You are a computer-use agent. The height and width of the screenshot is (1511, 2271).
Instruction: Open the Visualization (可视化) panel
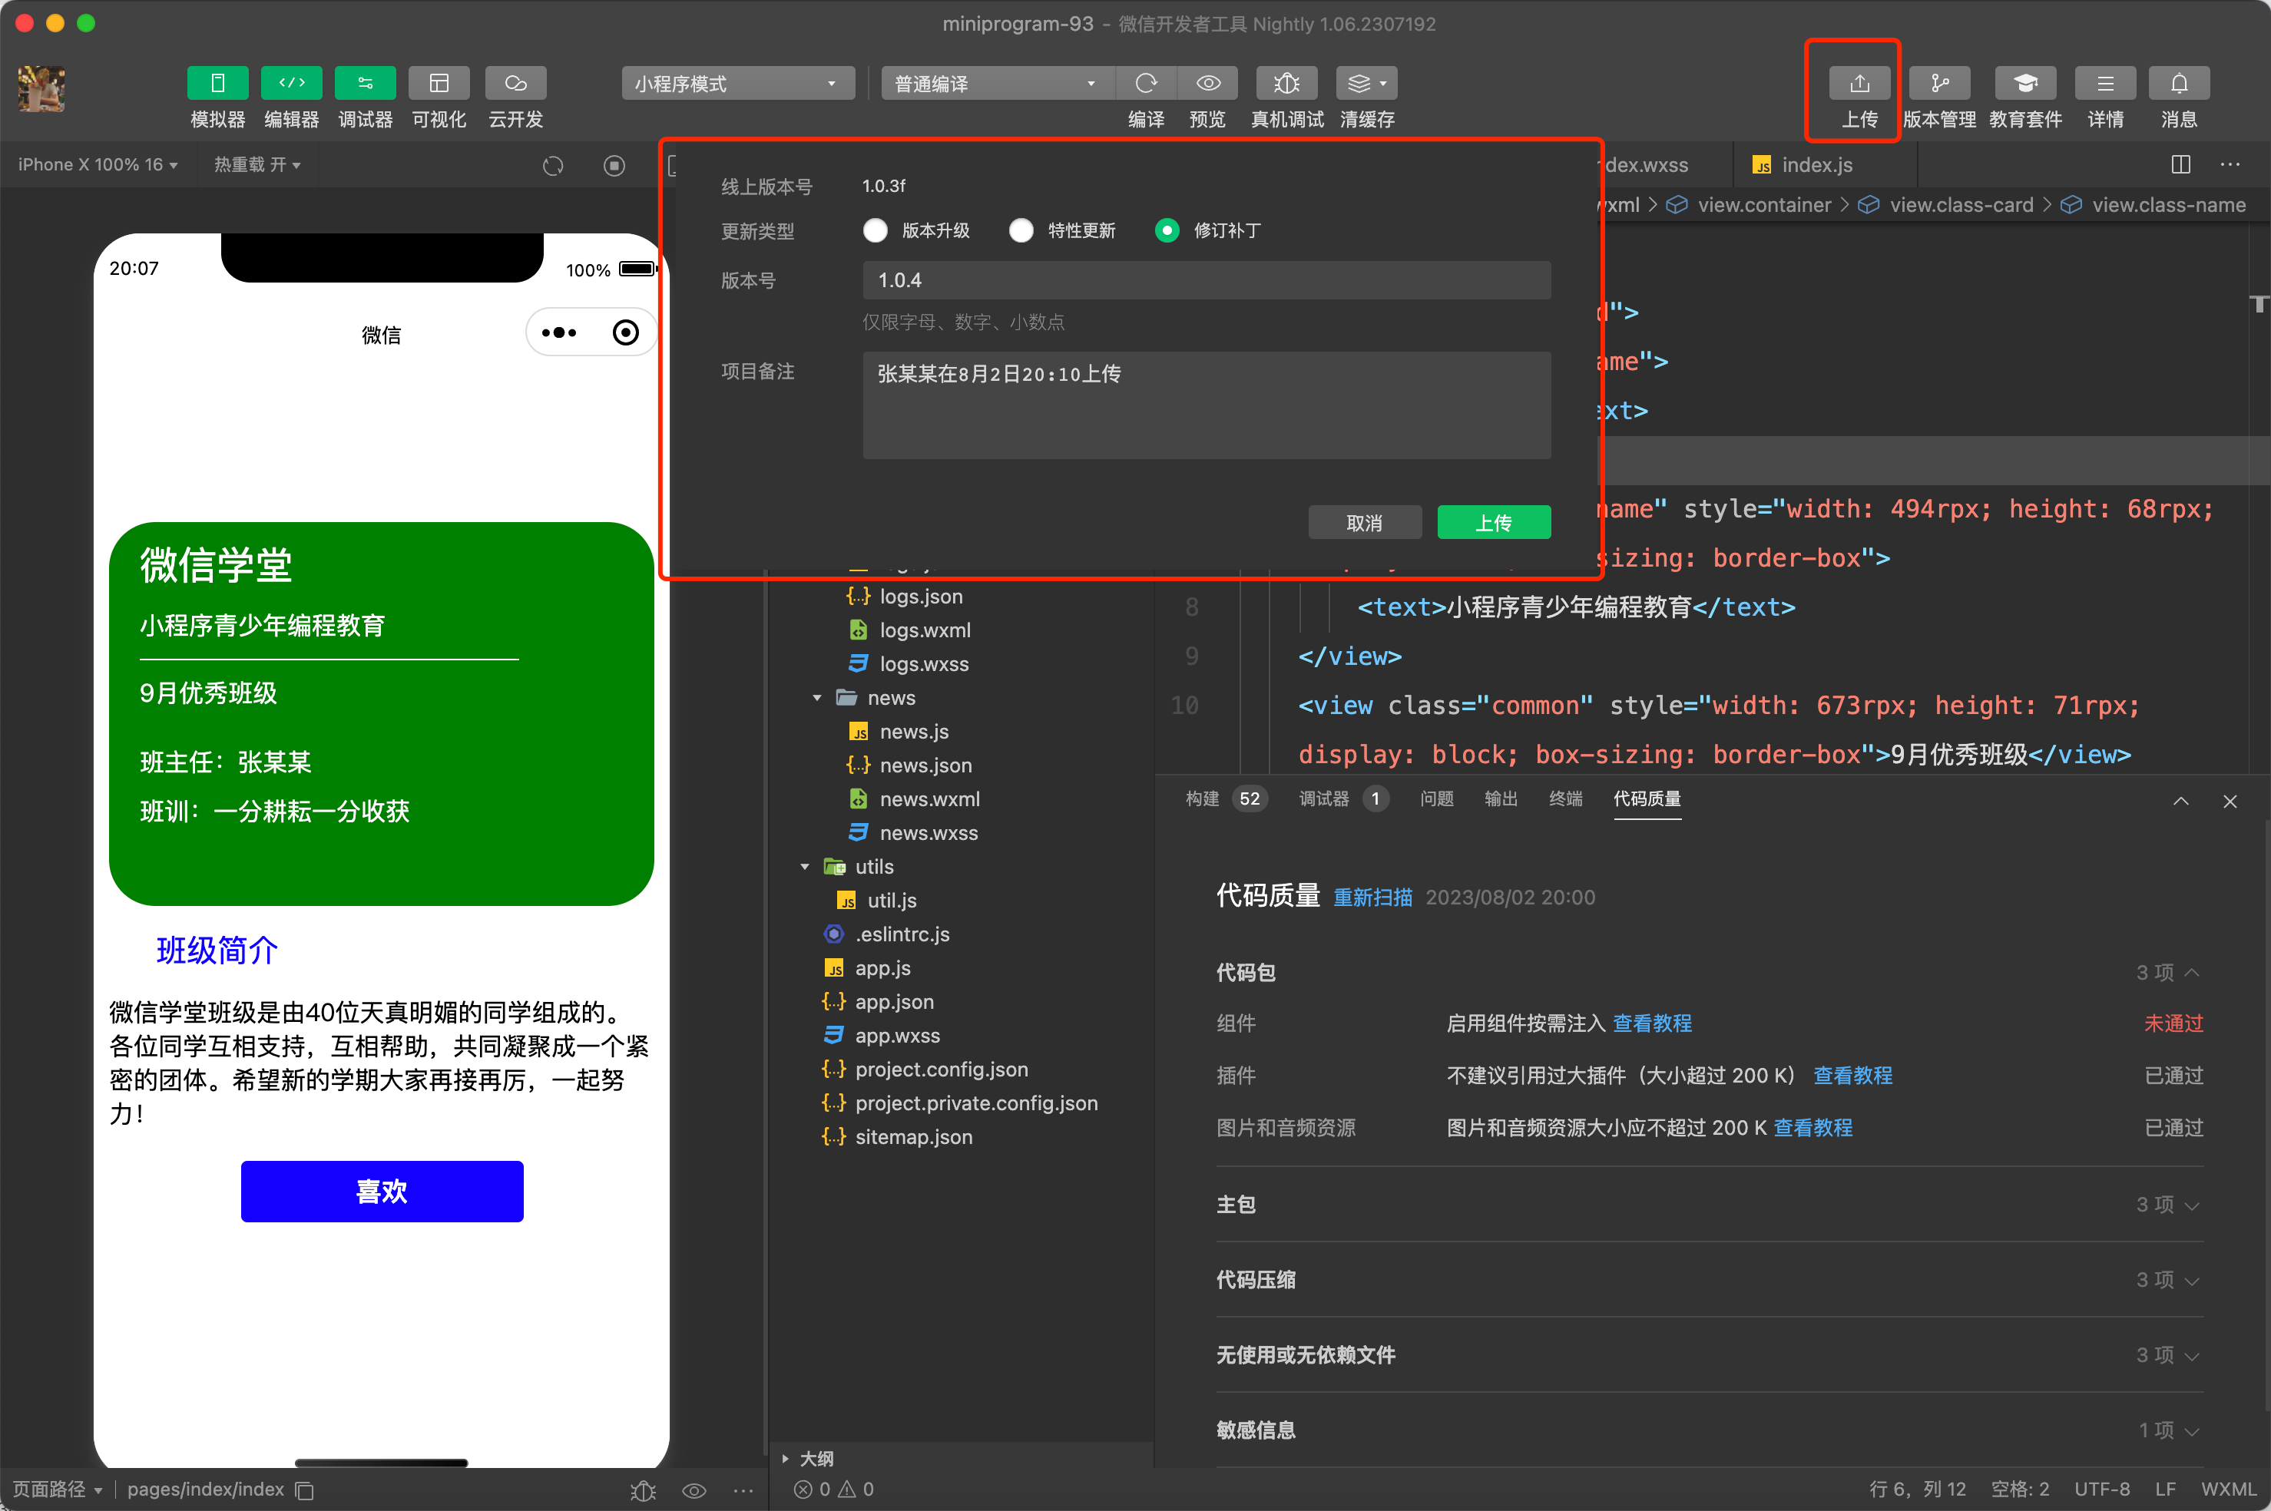point(439,83)
